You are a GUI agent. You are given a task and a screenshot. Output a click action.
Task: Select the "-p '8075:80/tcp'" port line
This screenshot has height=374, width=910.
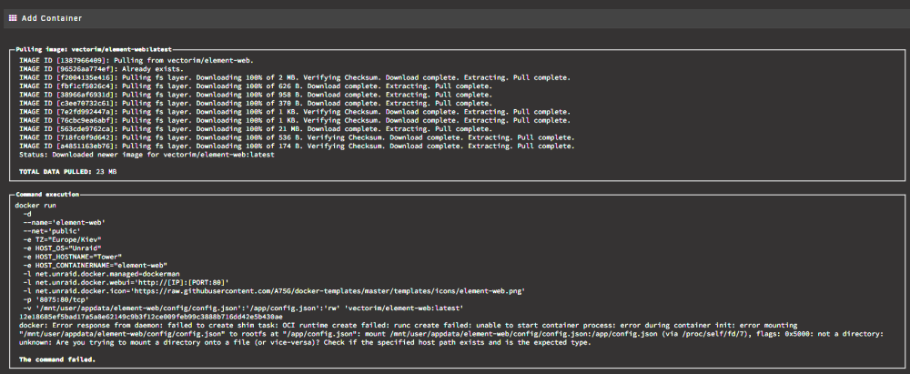point(56,299)
